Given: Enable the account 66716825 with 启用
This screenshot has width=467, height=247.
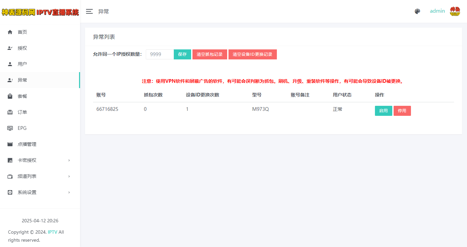Looking at the screenshot, I should pyautogui.click(x=383, y=110).
